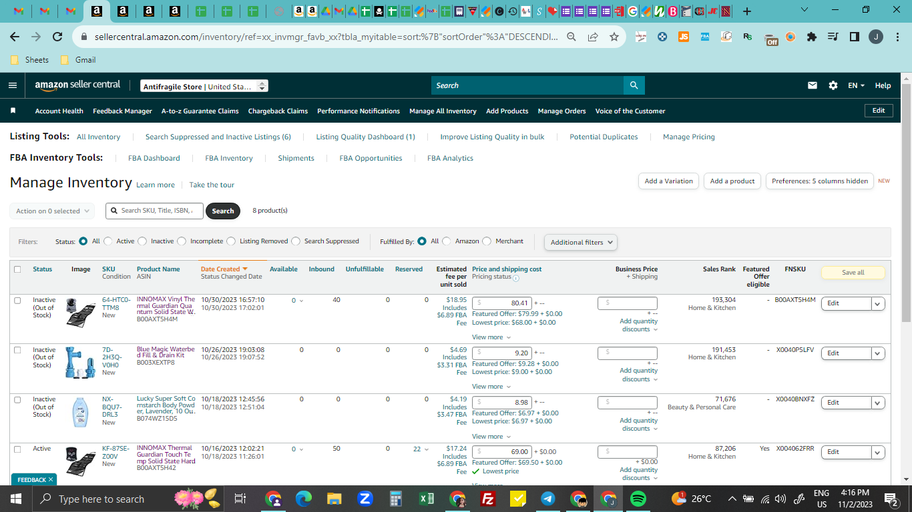The image size is (912, 512).
Task: Follow the Take the tour link
Action: (212, 185)
